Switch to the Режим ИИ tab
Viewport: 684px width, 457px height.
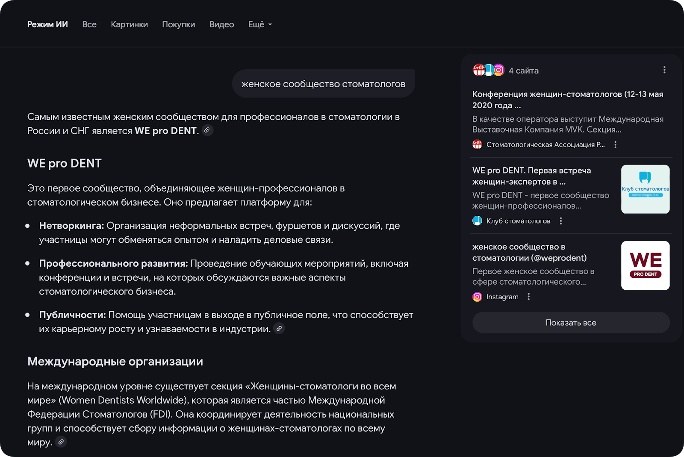tap(47, 25)
